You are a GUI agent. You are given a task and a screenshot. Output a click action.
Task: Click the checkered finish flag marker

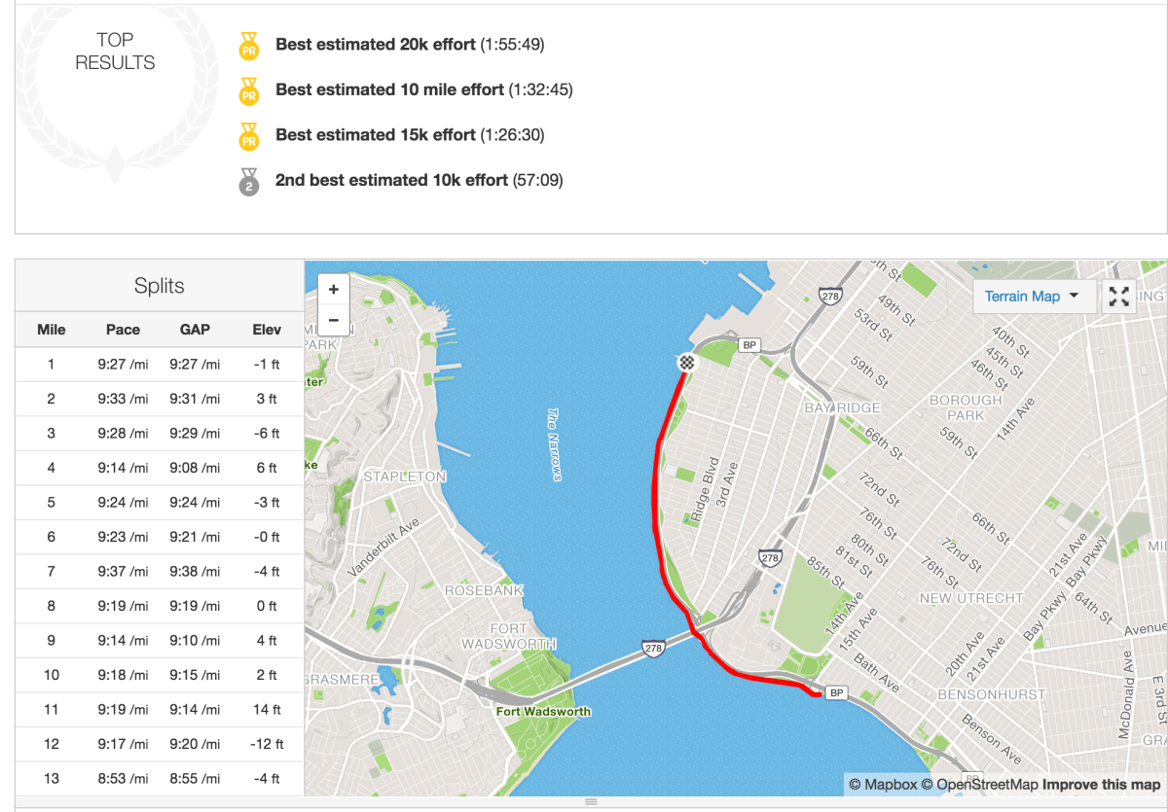click(x=687, y=363)
